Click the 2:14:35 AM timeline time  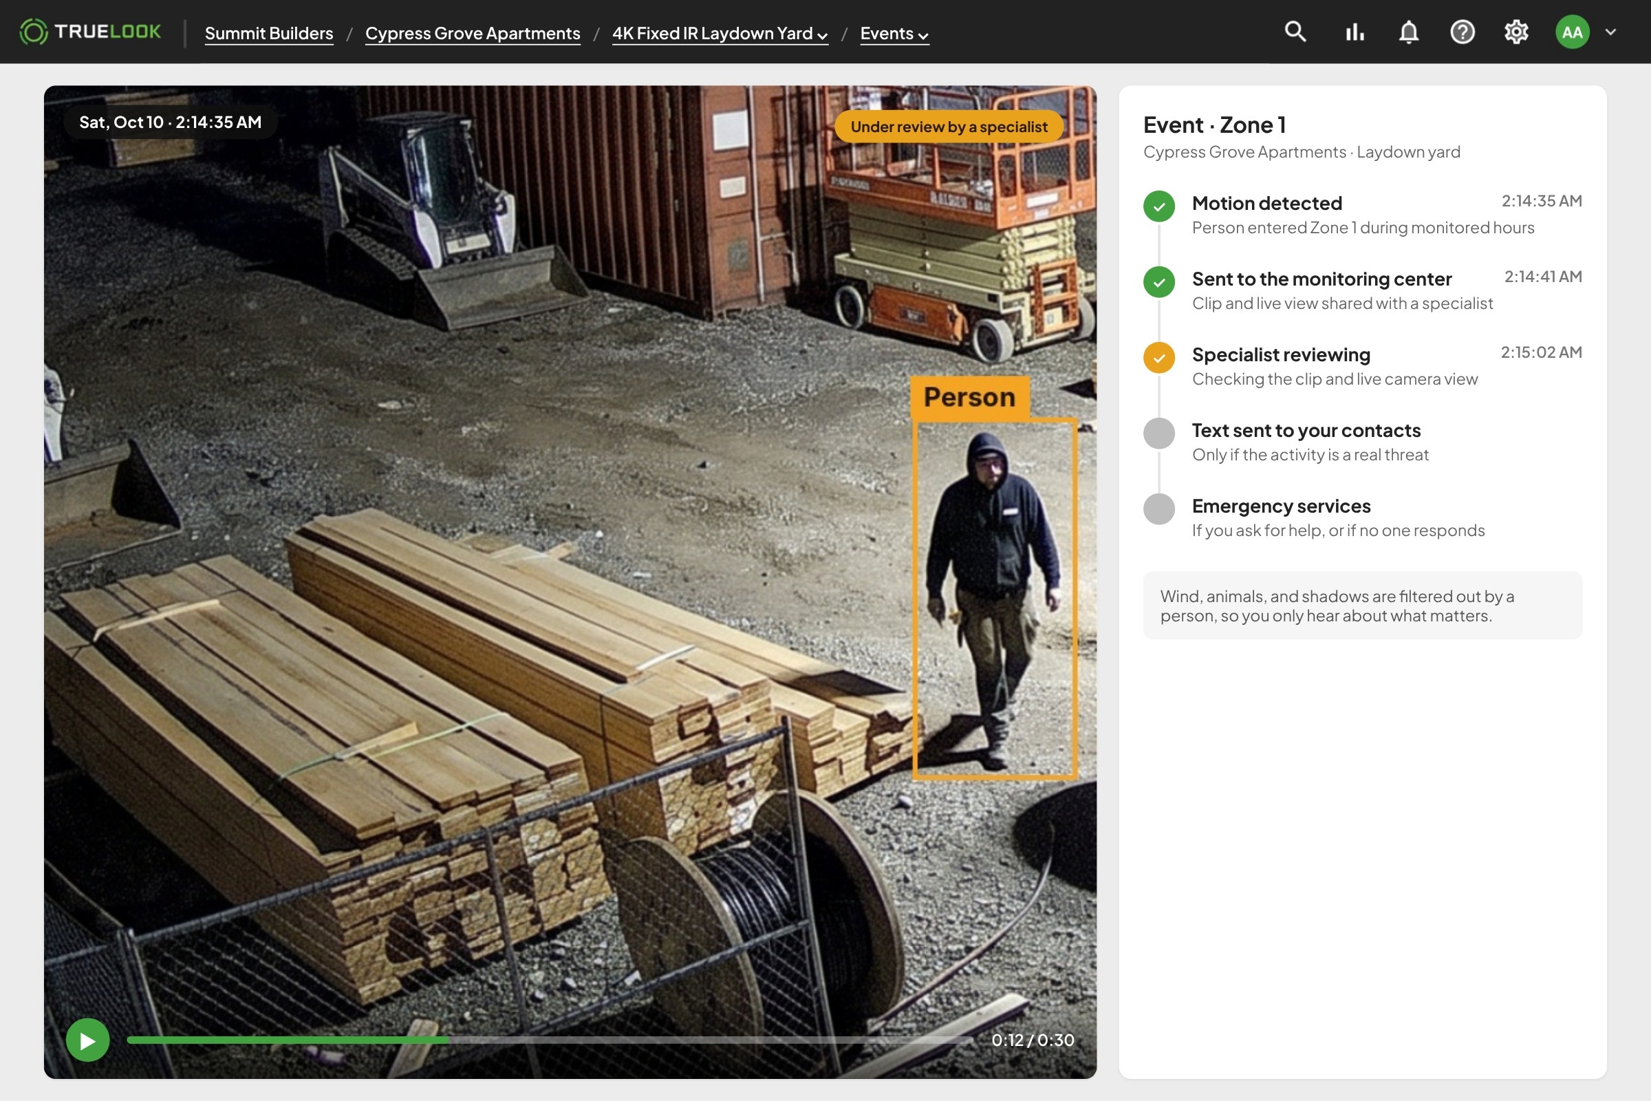click(1542, 201)
